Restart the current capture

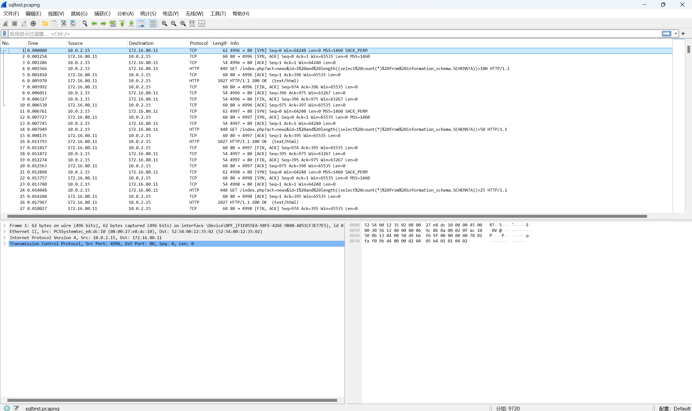pyautogui.click(x=24, y=24)
